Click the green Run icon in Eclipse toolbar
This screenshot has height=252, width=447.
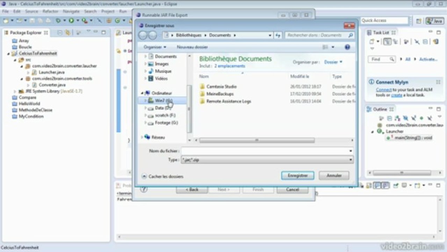pos(71,21)
